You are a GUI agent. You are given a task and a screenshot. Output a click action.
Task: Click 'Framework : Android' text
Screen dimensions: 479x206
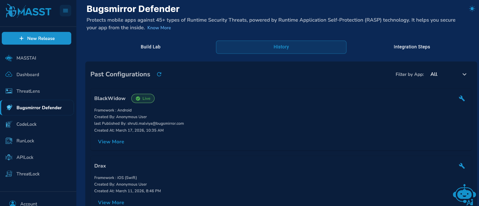pos(113,110)
